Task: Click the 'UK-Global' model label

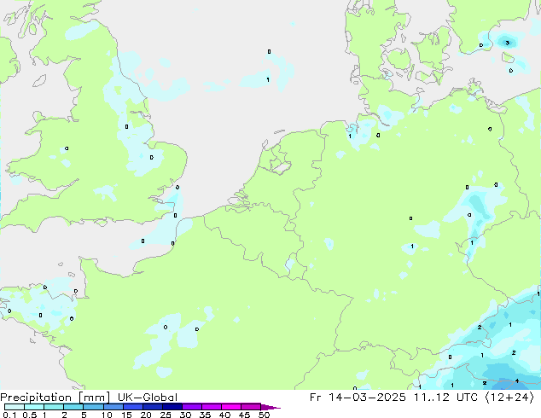Action: click(x=148, y=398)
